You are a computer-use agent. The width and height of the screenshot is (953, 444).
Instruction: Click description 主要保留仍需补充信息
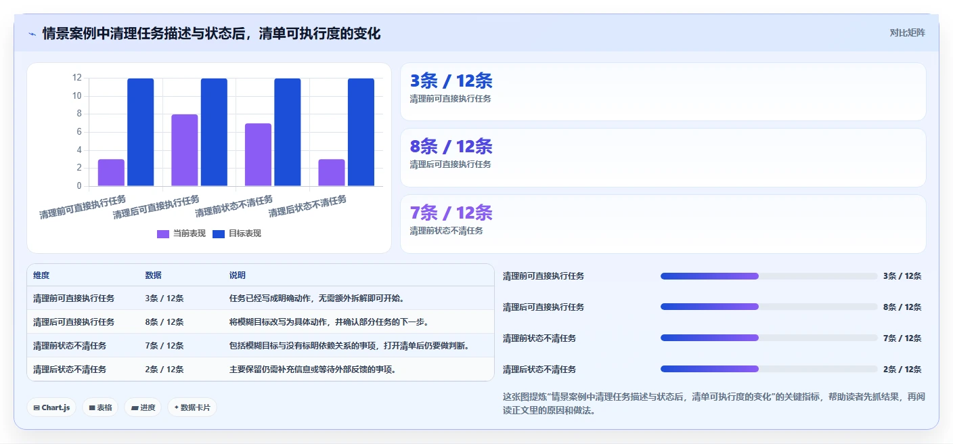tap(313, 370)
